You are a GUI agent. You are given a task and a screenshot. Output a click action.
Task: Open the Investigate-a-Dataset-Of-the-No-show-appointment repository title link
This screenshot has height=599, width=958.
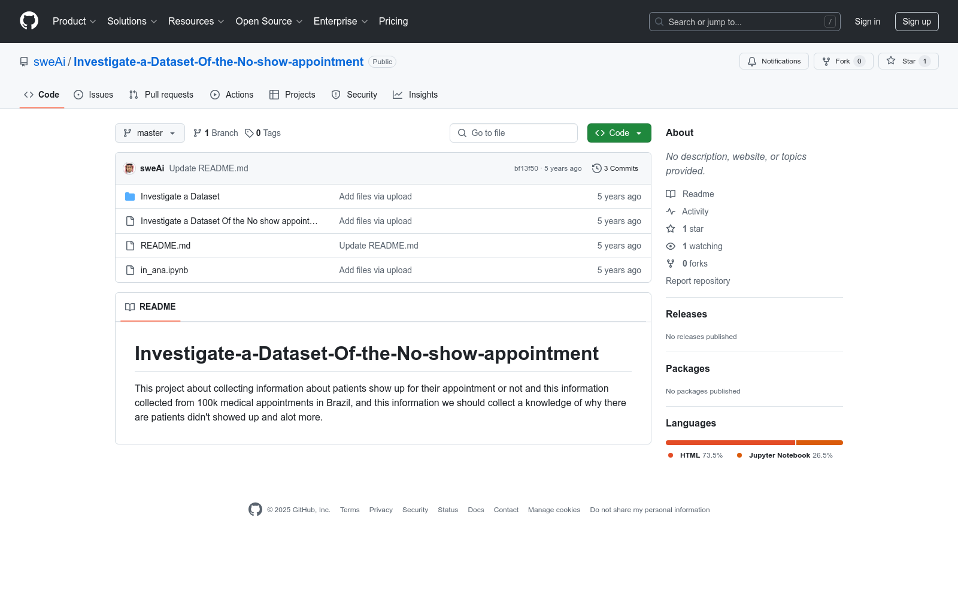pyautogui.click(x=219, y=62)
